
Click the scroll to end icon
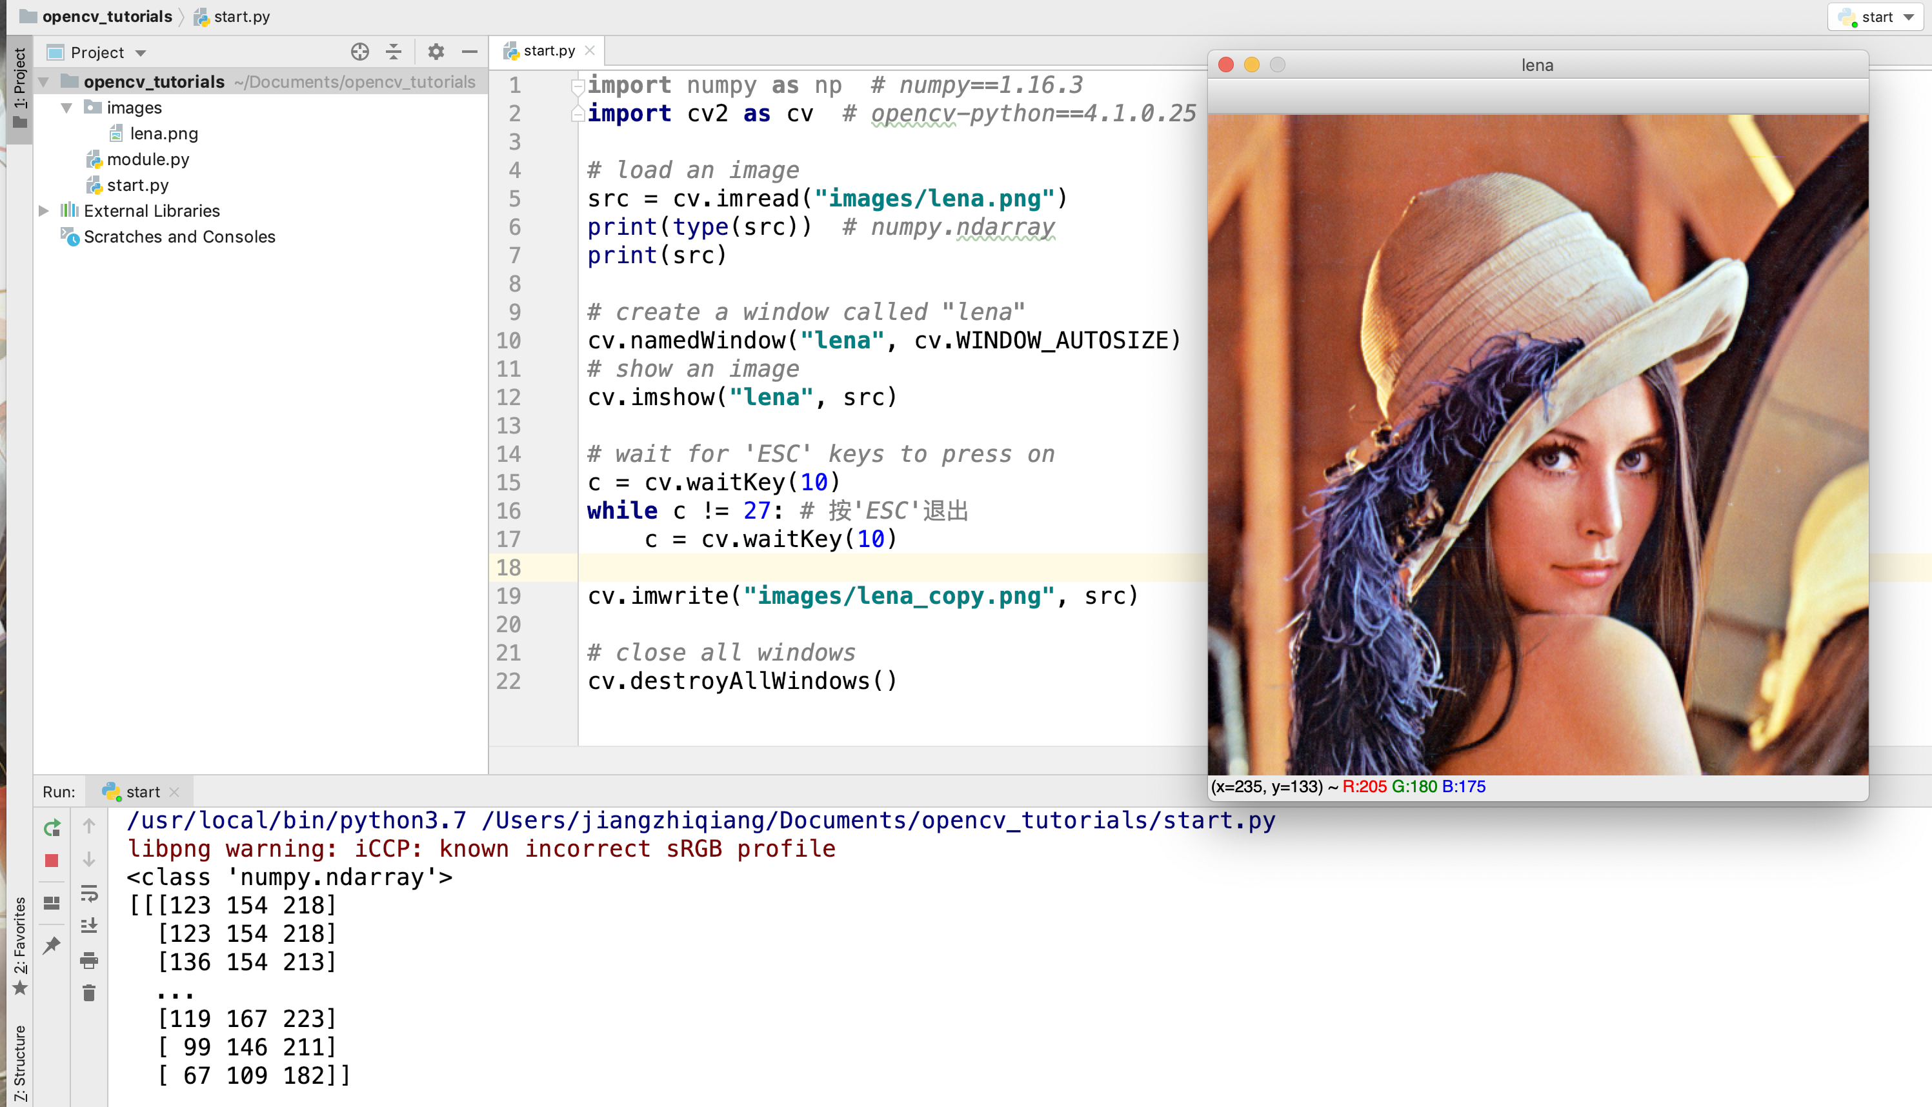pos(89,926)
